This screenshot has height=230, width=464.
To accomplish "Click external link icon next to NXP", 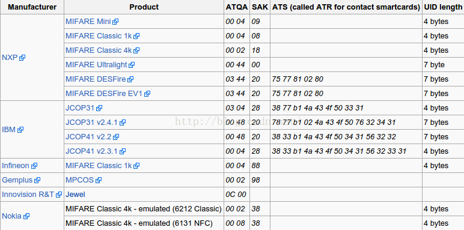I will pyautogui.click(x=22, y=58).
